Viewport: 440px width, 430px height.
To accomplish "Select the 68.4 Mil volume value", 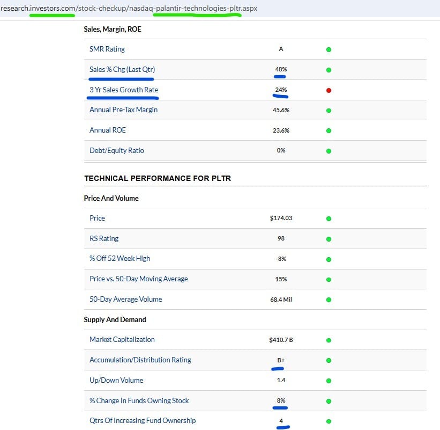I will (x=281, y=300).
